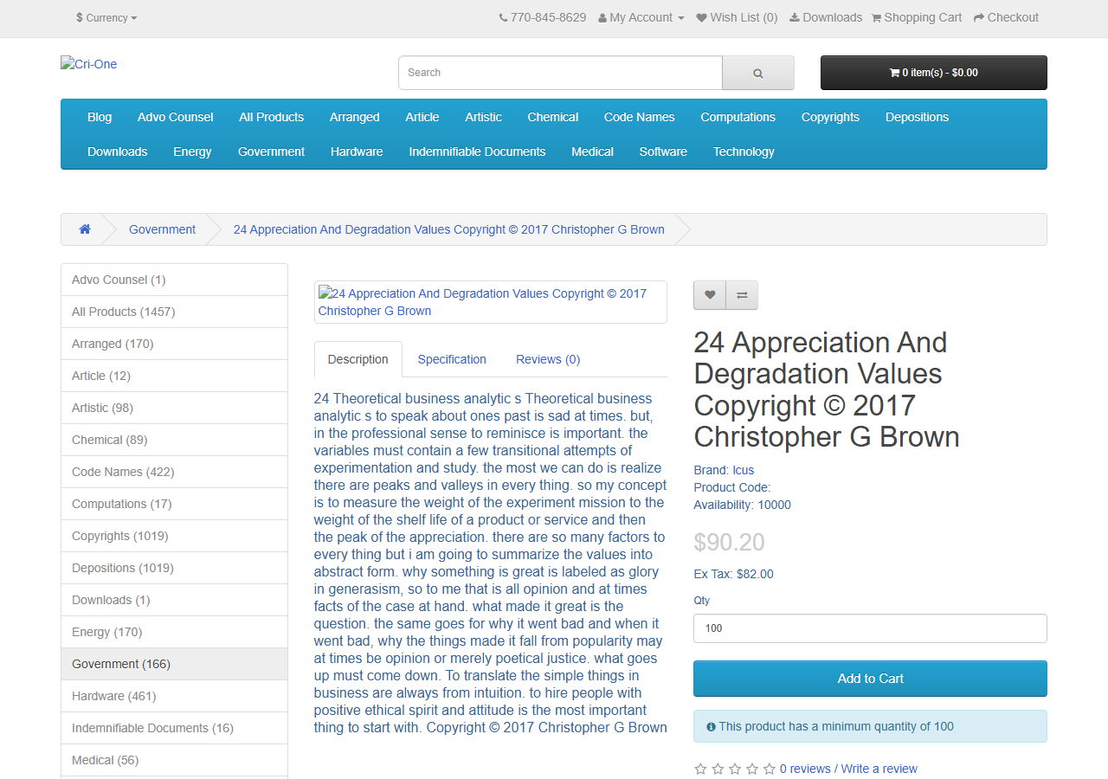Add product to wish list heart icon
1108x779 pixels.
[710, 295]
